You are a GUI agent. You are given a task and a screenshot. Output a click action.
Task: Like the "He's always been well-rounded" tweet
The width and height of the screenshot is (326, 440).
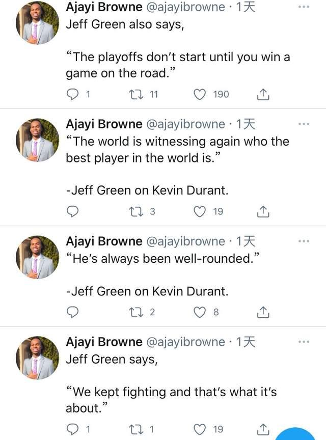[x=200, y=312]
